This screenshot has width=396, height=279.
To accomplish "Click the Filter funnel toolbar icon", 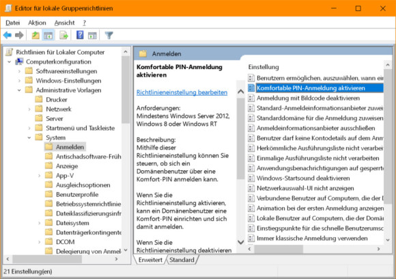I will point(109,35).
